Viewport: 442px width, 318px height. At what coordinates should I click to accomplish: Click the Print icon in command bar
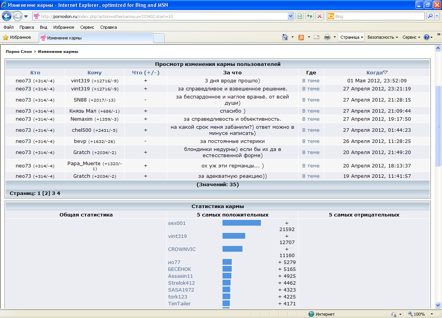click(x=327, y=37)
